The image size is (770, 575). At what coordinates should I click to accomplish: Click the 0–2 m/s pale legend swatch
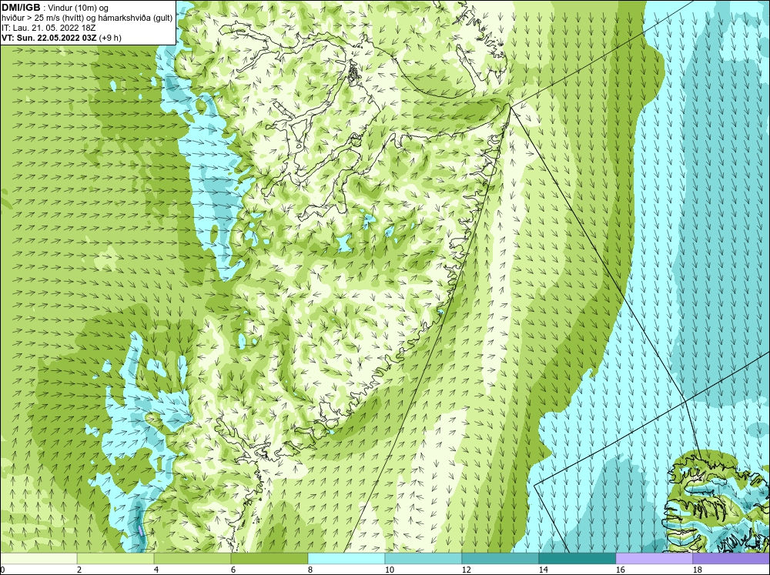click(38, 558)
